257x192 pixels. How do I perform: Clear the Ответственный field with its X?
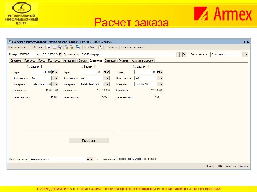(x=91, y=159)
